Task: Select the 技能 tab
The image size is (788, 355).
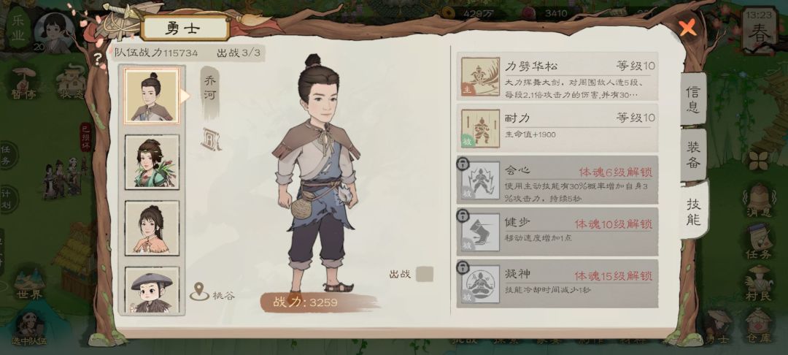Action: [x=694, y=211]
